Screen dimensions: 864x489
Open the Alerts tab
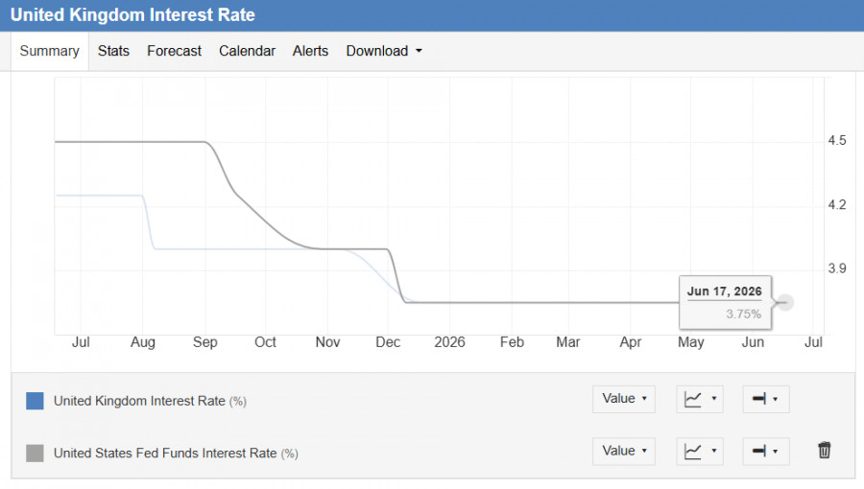pos(310,51)
